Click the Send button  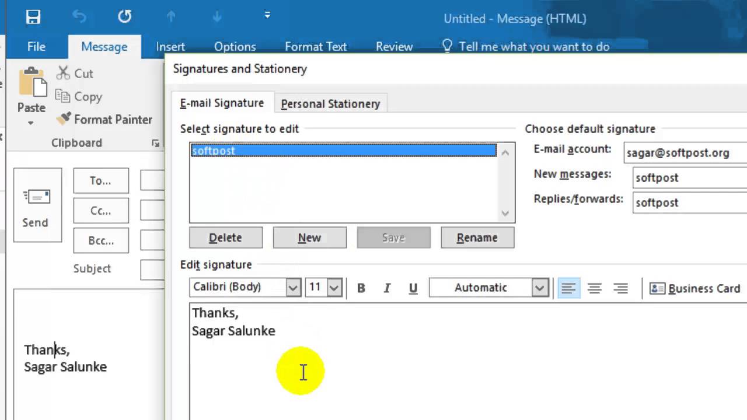37,205
